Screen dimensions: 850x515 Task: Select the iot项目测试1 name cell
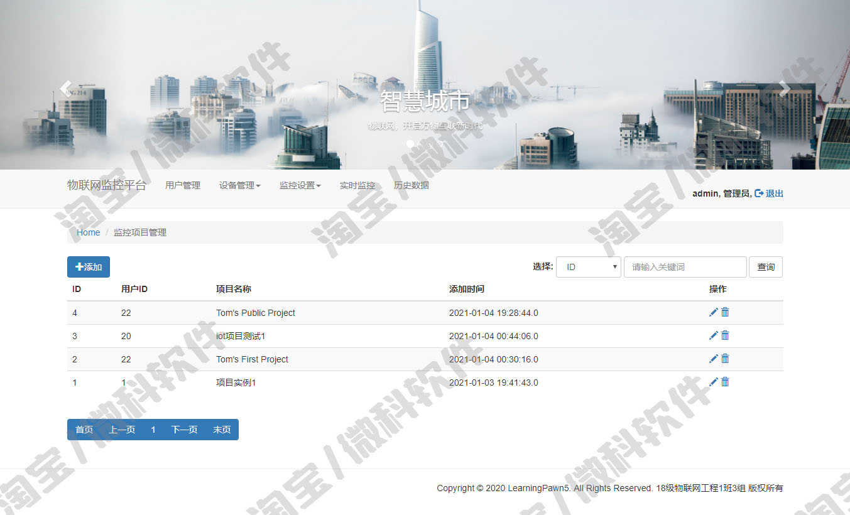[x=241, y=336]
